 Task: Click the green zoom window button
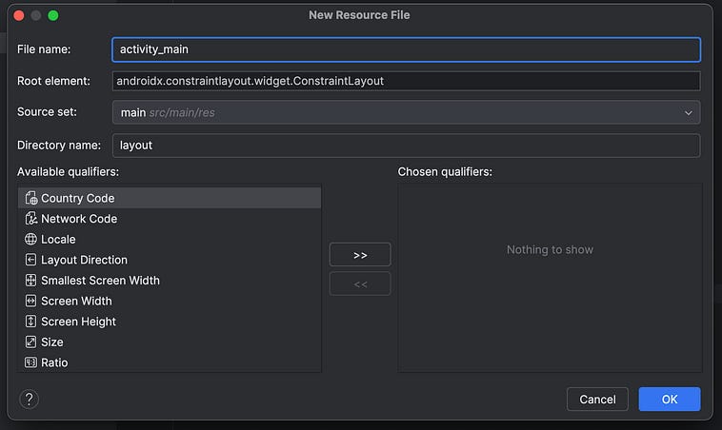coord(53,15)
